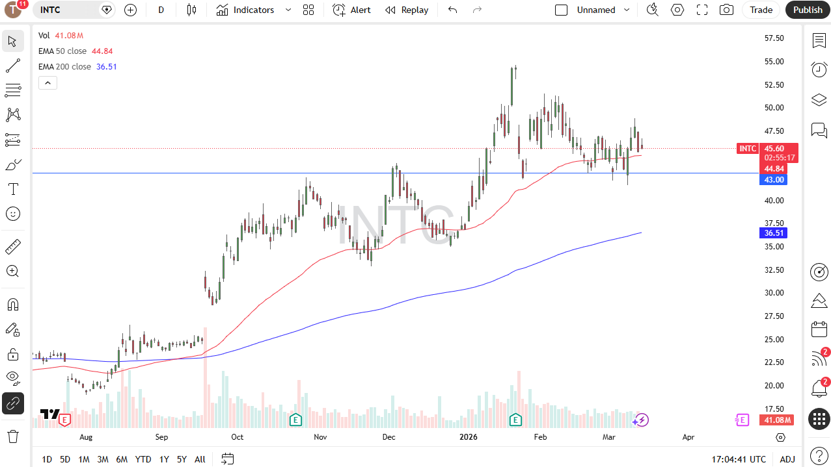Open quick search icon
The image size is (831, 467).
(x=653, y=10)
